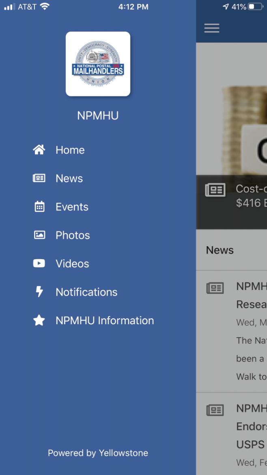This screenshot has width=267, height=475.
Task: Tap the Powered by Yellowstone link
Action: click(98, 453)
